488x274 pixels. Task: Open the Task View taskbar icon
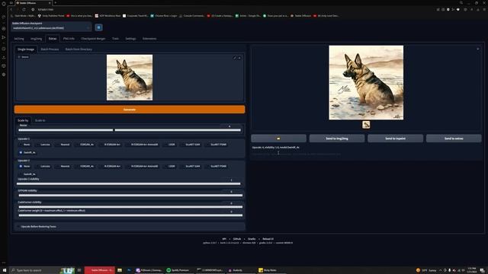pyautogui.click(x=79, y=270)
